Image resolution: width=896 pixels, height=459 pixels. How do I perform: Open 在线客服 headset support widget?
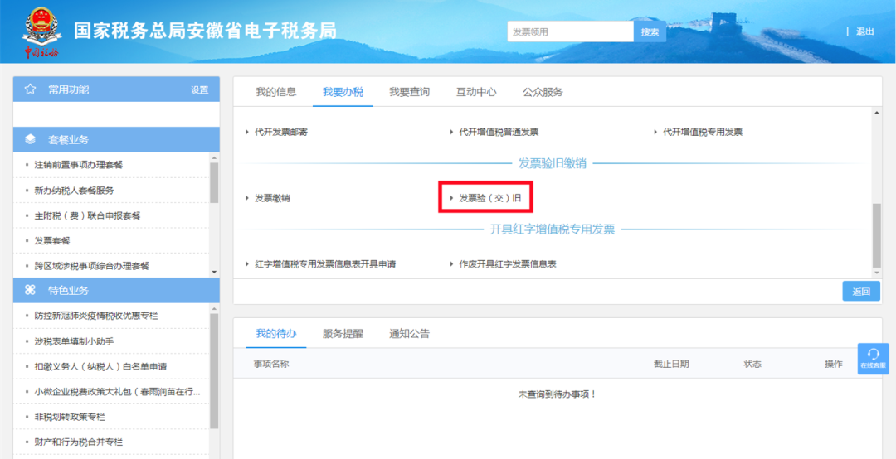tap(873, 359)
